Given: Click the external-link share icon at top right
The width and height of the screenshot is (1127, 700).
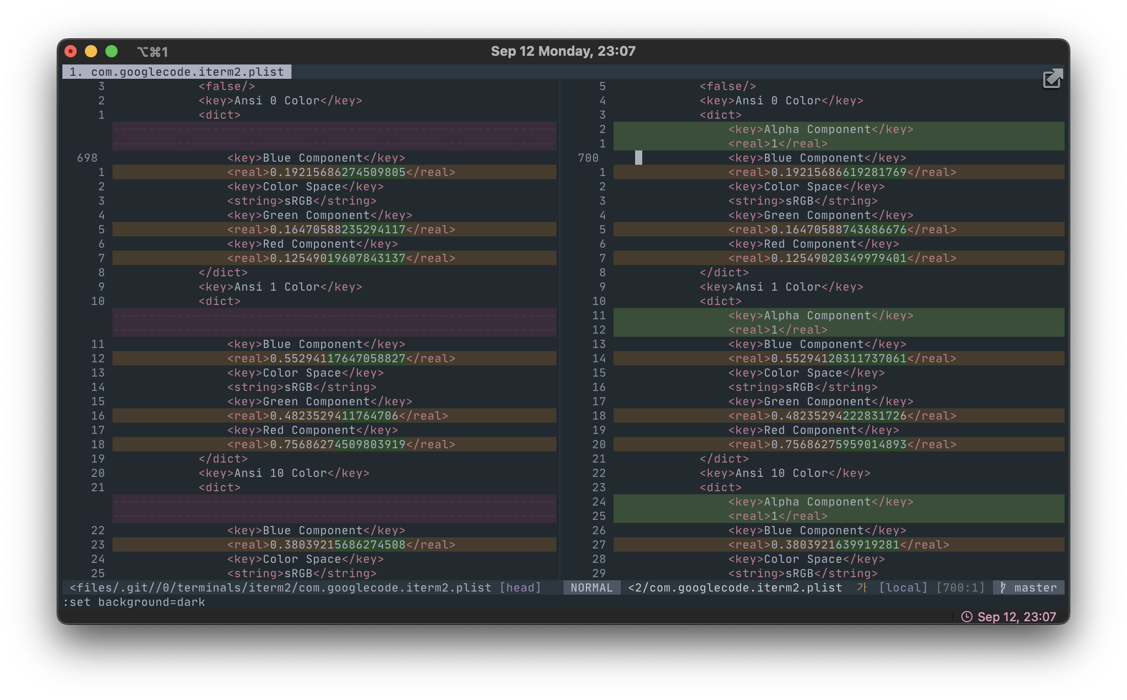Looking at the screenshot, I should (x=1052, y=79).
